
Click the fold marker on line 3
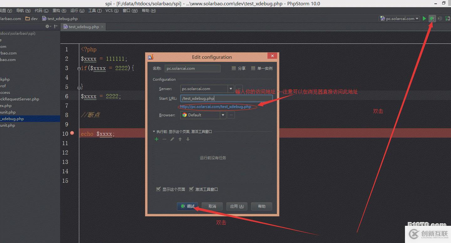pos(79,68)
